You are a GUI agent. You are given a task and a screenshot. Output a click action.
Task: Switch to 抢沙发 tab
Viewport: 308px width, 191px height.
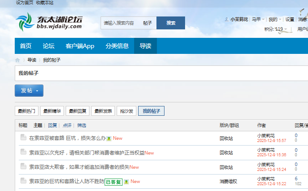(127, 111)
